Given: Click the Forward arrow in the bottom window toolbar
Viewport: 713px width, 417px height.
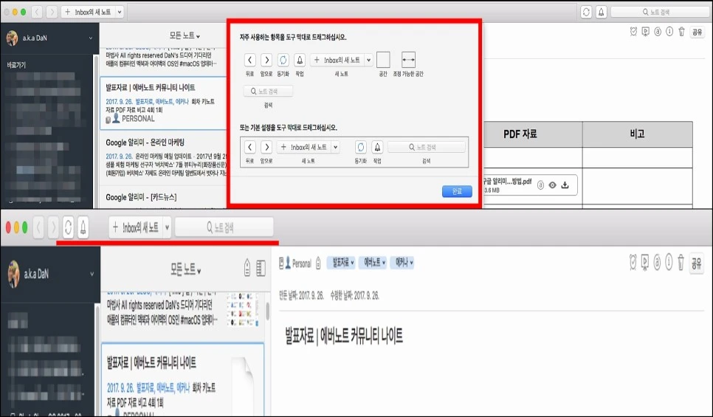Looking at the screenshot, I should point(53,227).
